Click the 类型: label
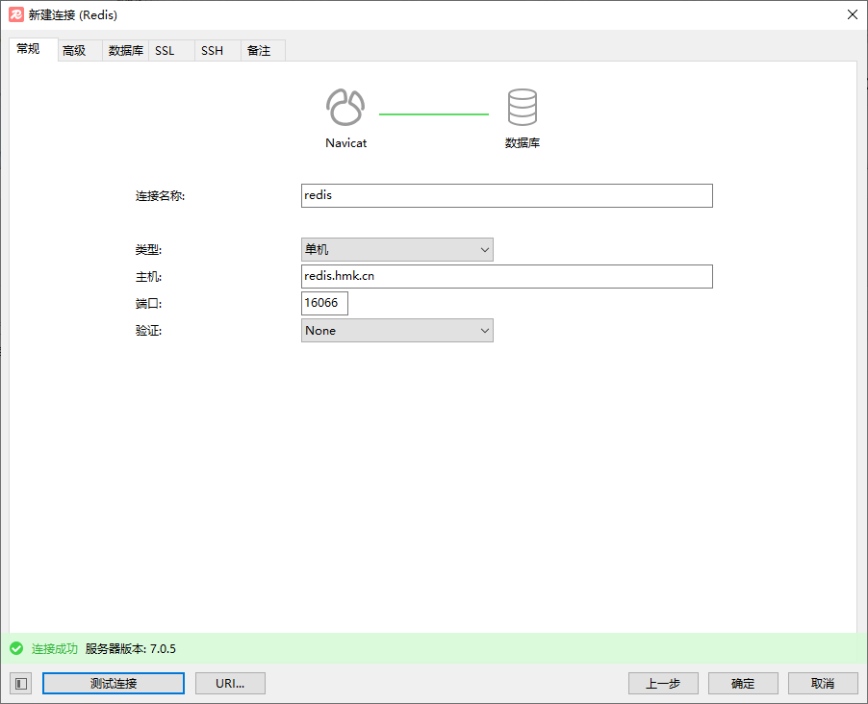The height and width of the screenshot is (704, 868). click(148, 250)
